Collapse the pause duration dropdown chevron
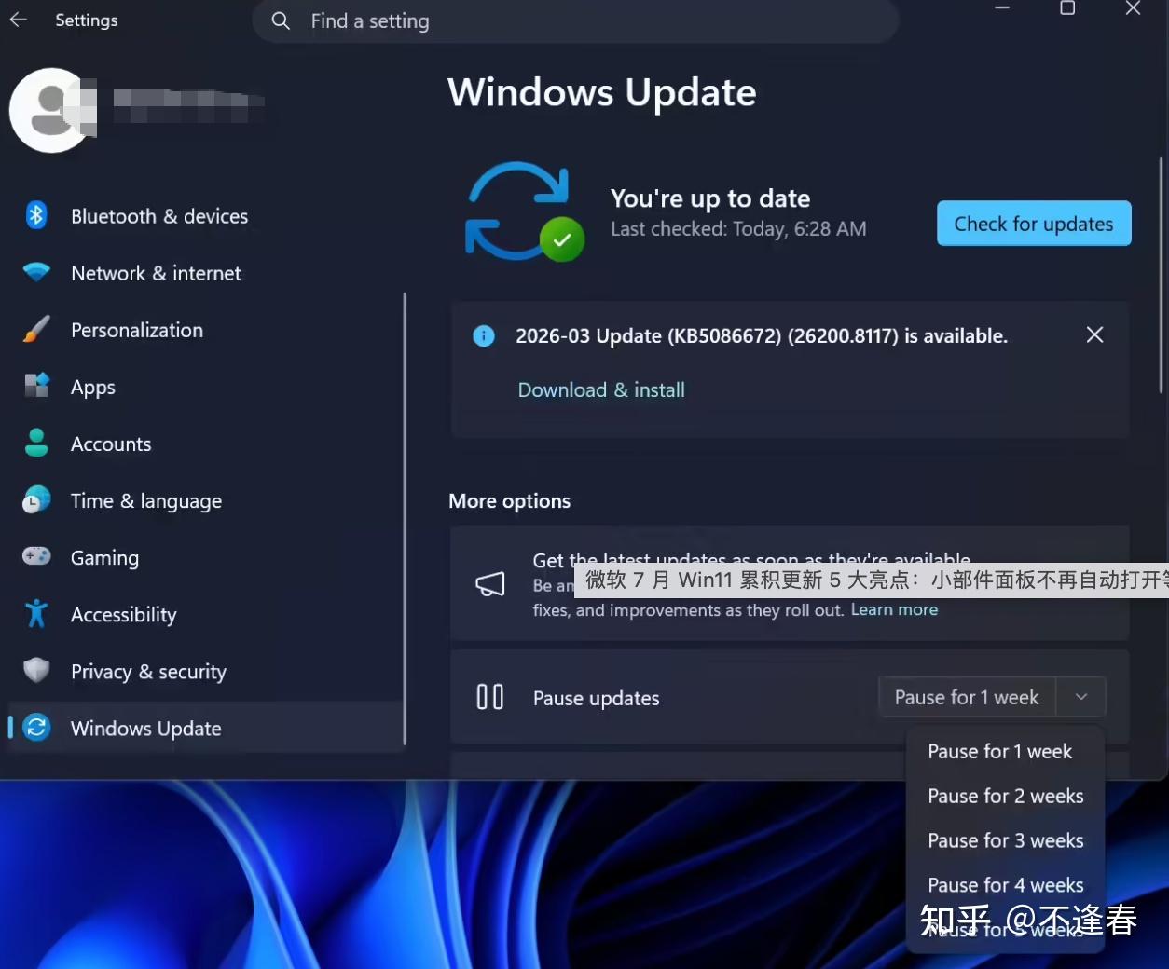 pyautogui.click(x=1081, y=697)
